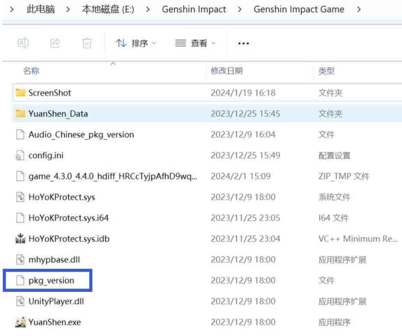
Task: Click the HoYoKProtect.sys.idb file name
Action: (69, 239)
